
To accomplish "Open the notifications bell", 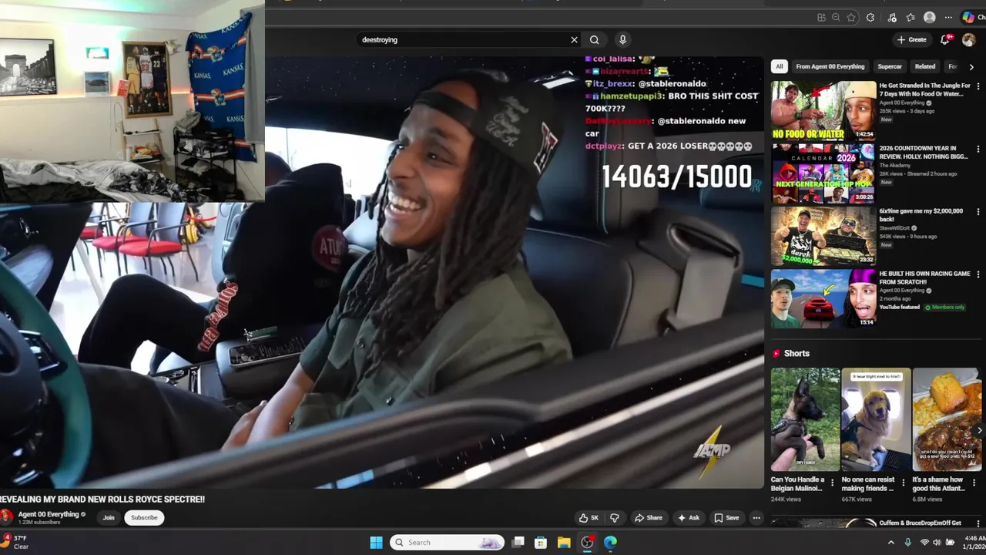I will (946, 40).
